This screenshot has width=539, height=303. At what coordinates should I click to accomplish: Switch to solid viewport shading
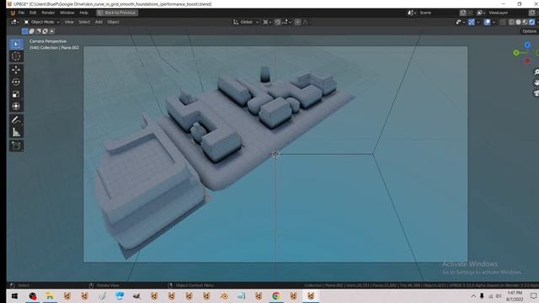pos(519,22)
